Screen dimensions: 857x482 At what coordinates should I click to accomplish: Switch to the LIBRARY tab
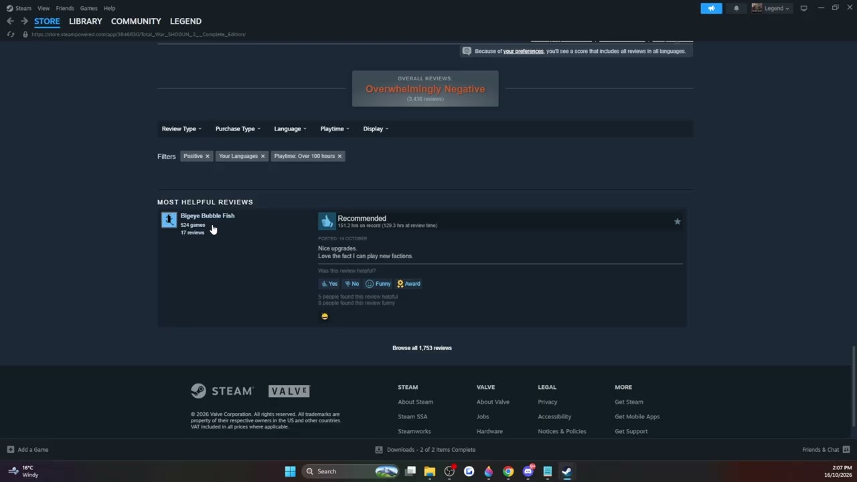(x=86, y=21)
